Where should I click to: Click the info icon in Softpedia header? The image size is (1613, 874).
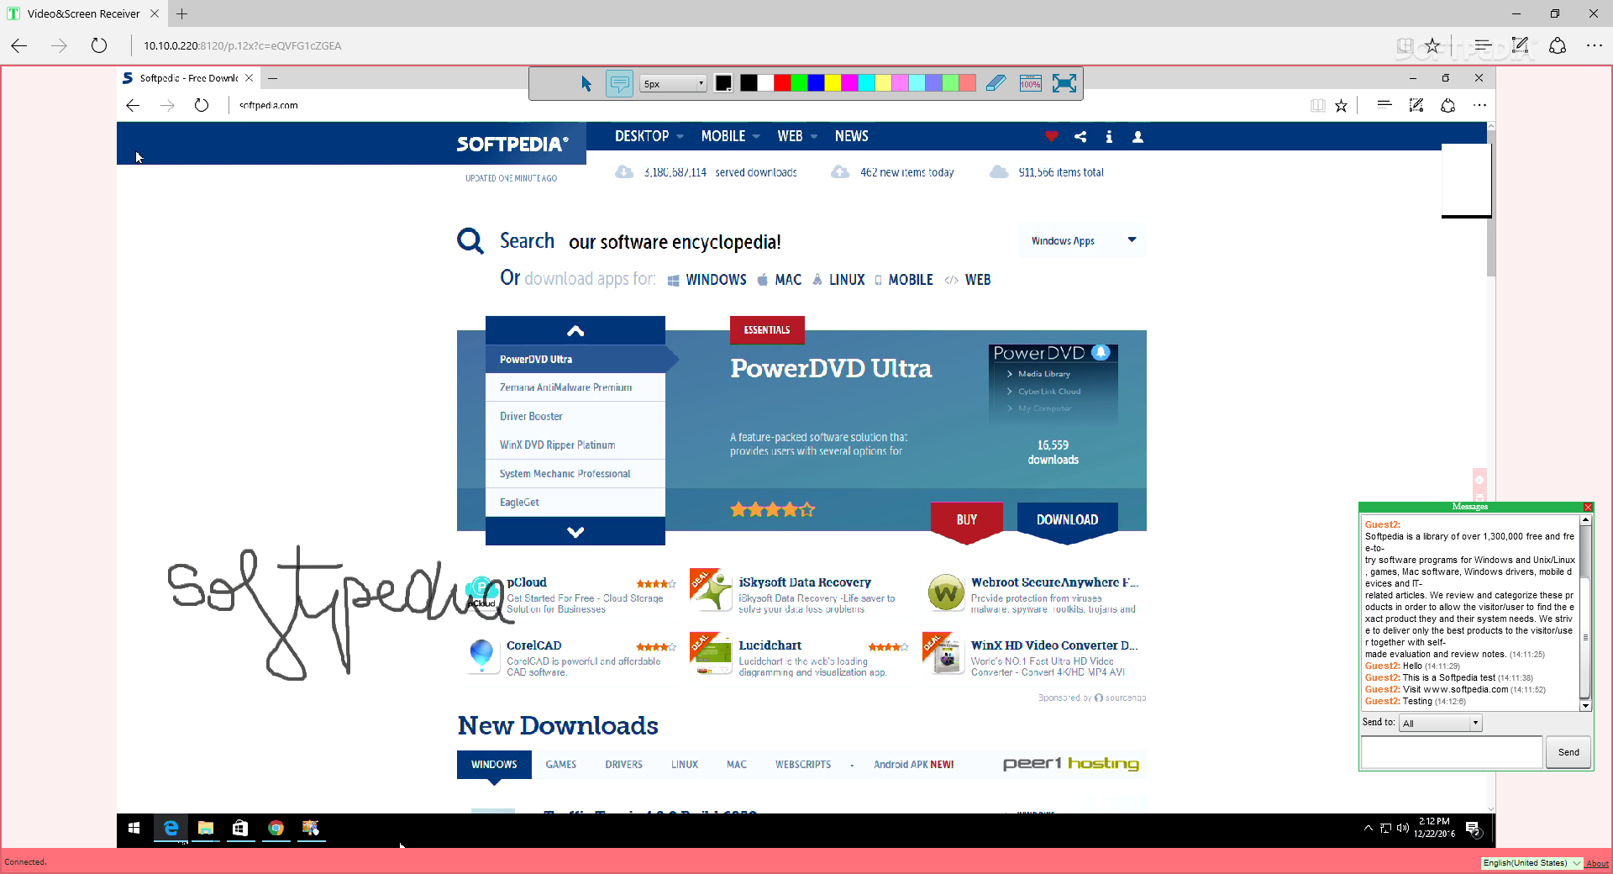[1109, 136]
